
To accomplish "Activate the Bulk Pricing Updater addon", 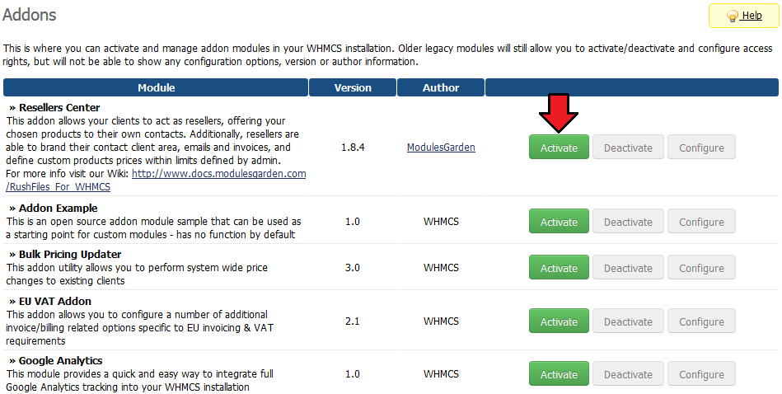I will (x=559, y=267).
